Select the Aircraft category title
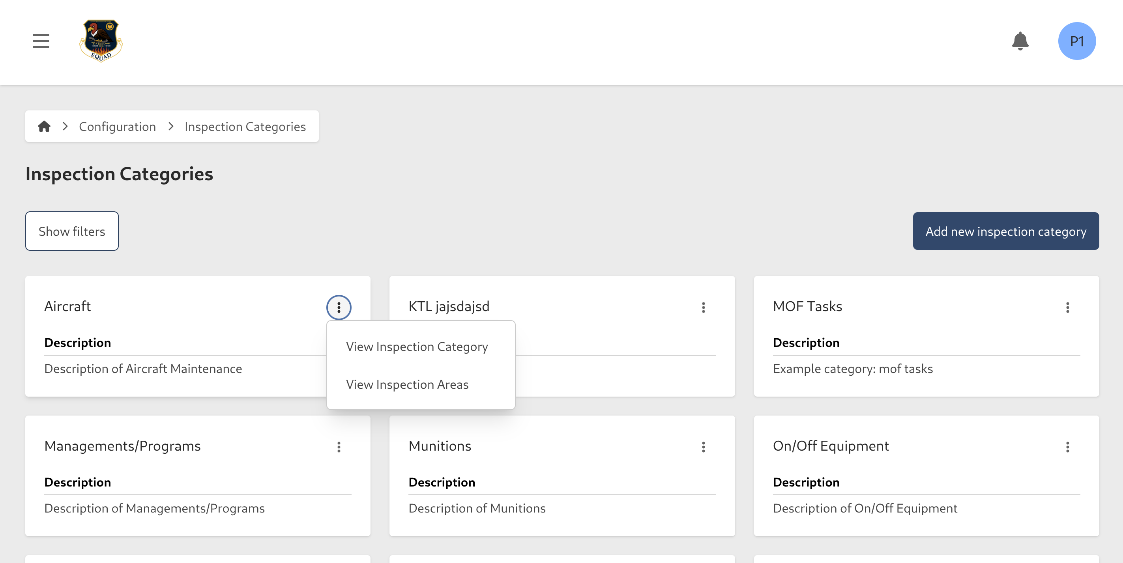 [67, 306]
